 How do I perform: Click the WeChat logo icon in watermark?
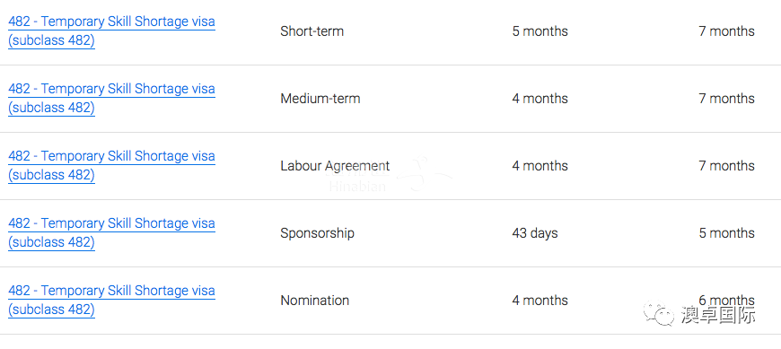point(659,315)
